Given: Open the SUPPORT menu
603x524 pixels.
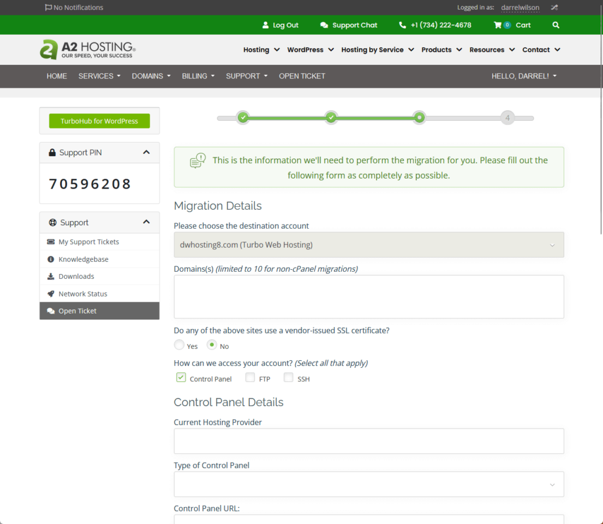Looking at the screenshot, I should [247, 76].
